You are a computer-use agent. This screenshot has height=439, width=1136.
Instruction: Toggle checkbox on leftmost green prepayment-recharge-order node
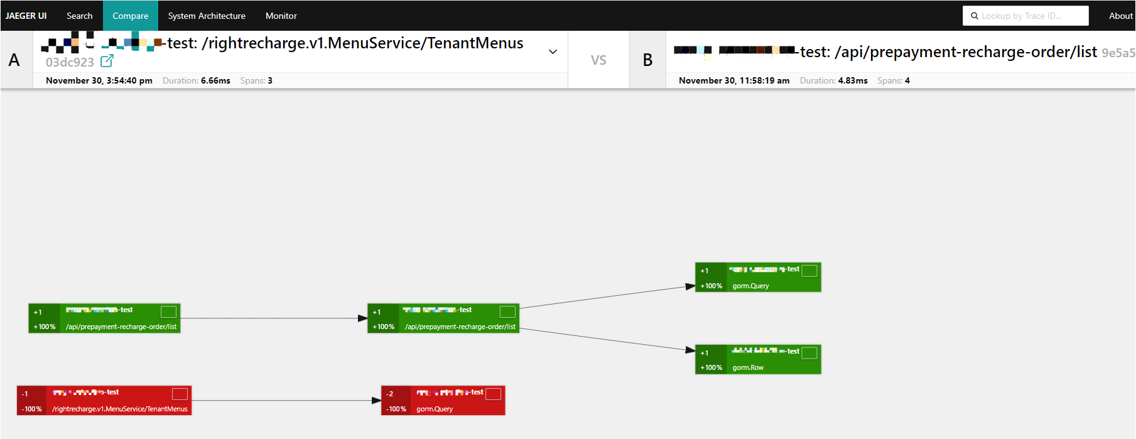click(x=168, y=312)
